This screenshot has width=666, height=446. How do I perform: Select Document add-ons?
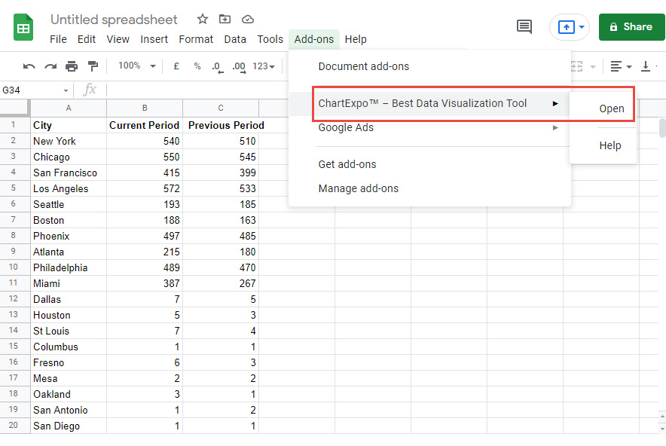point(364,67)
